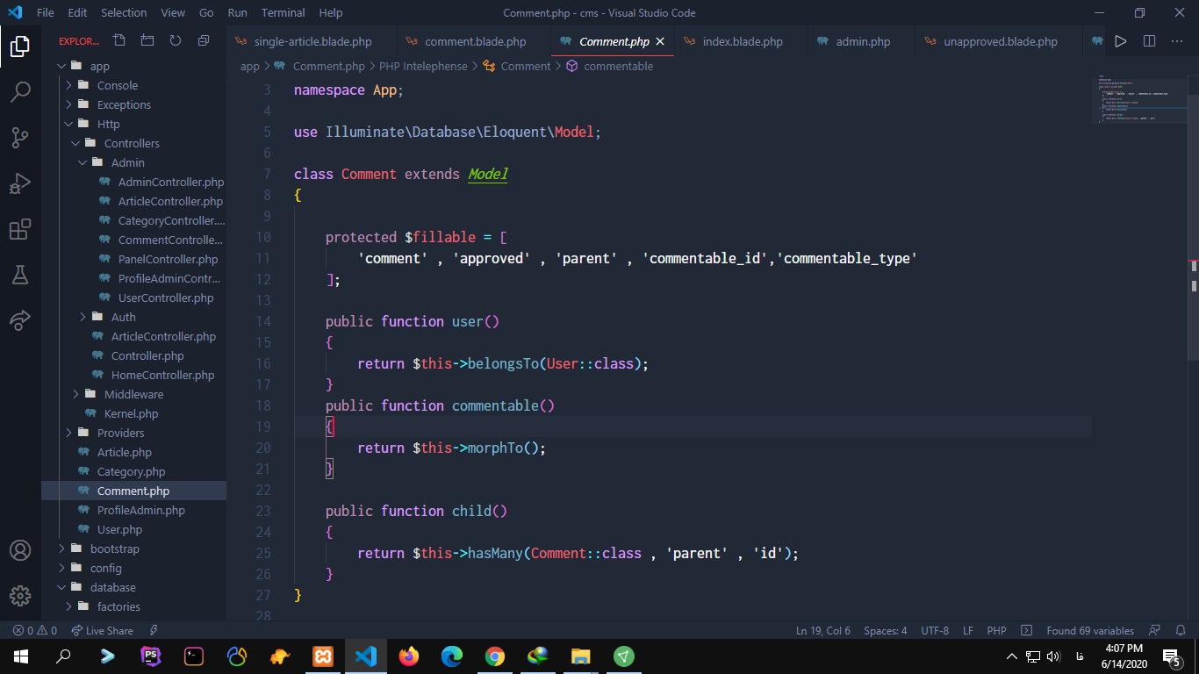Refresh the Explorer file tree
The width and height of the screenshot is (1199, 674).
(176, 41)
